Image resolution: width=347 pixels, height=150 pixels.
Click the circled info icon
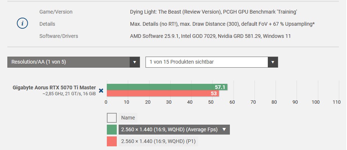tap(22, 24)
